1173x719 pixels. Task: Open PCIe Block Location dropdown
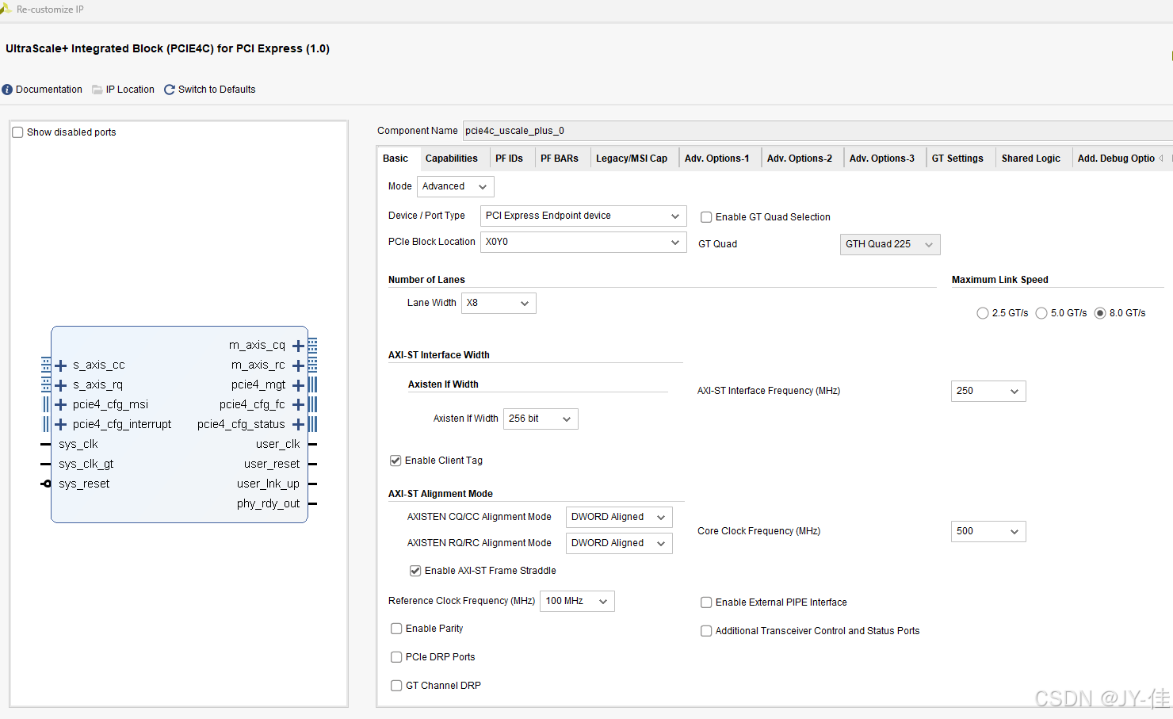pos(583,242)
